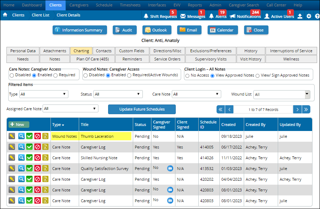The height and width of the screenshot is (209, 320).
Task: Add a New charting record
Action: click(x=19, y=124)
